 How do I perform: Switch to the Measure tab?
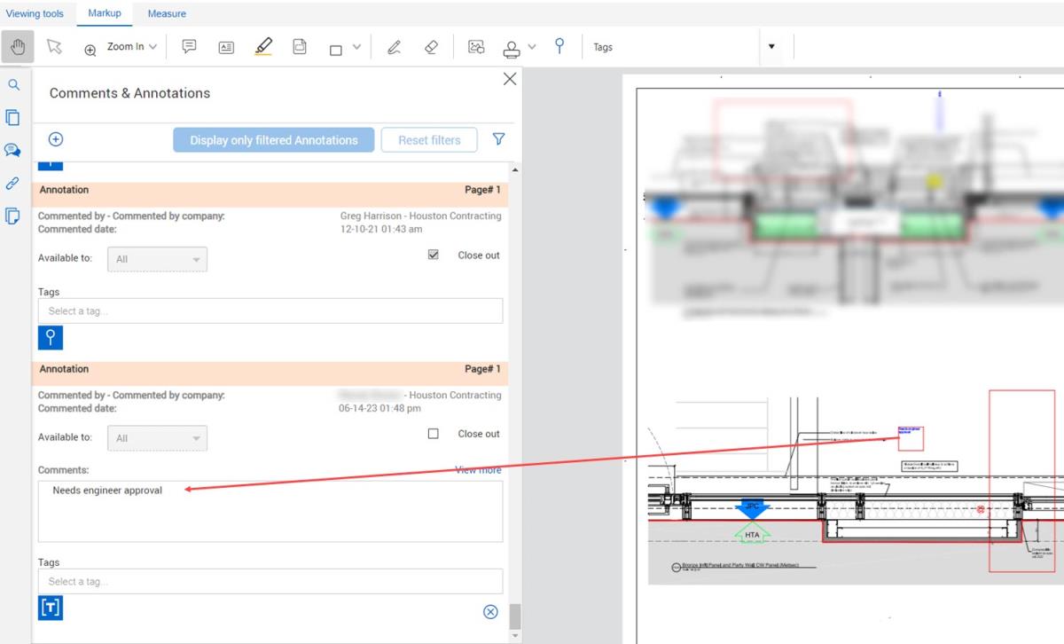(x=167, y=13)
